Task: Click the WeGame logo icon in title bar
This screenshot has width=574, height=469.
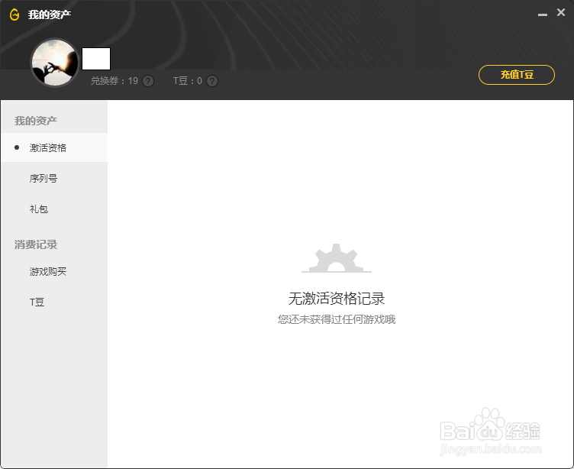Action: [x=15, y=15]
